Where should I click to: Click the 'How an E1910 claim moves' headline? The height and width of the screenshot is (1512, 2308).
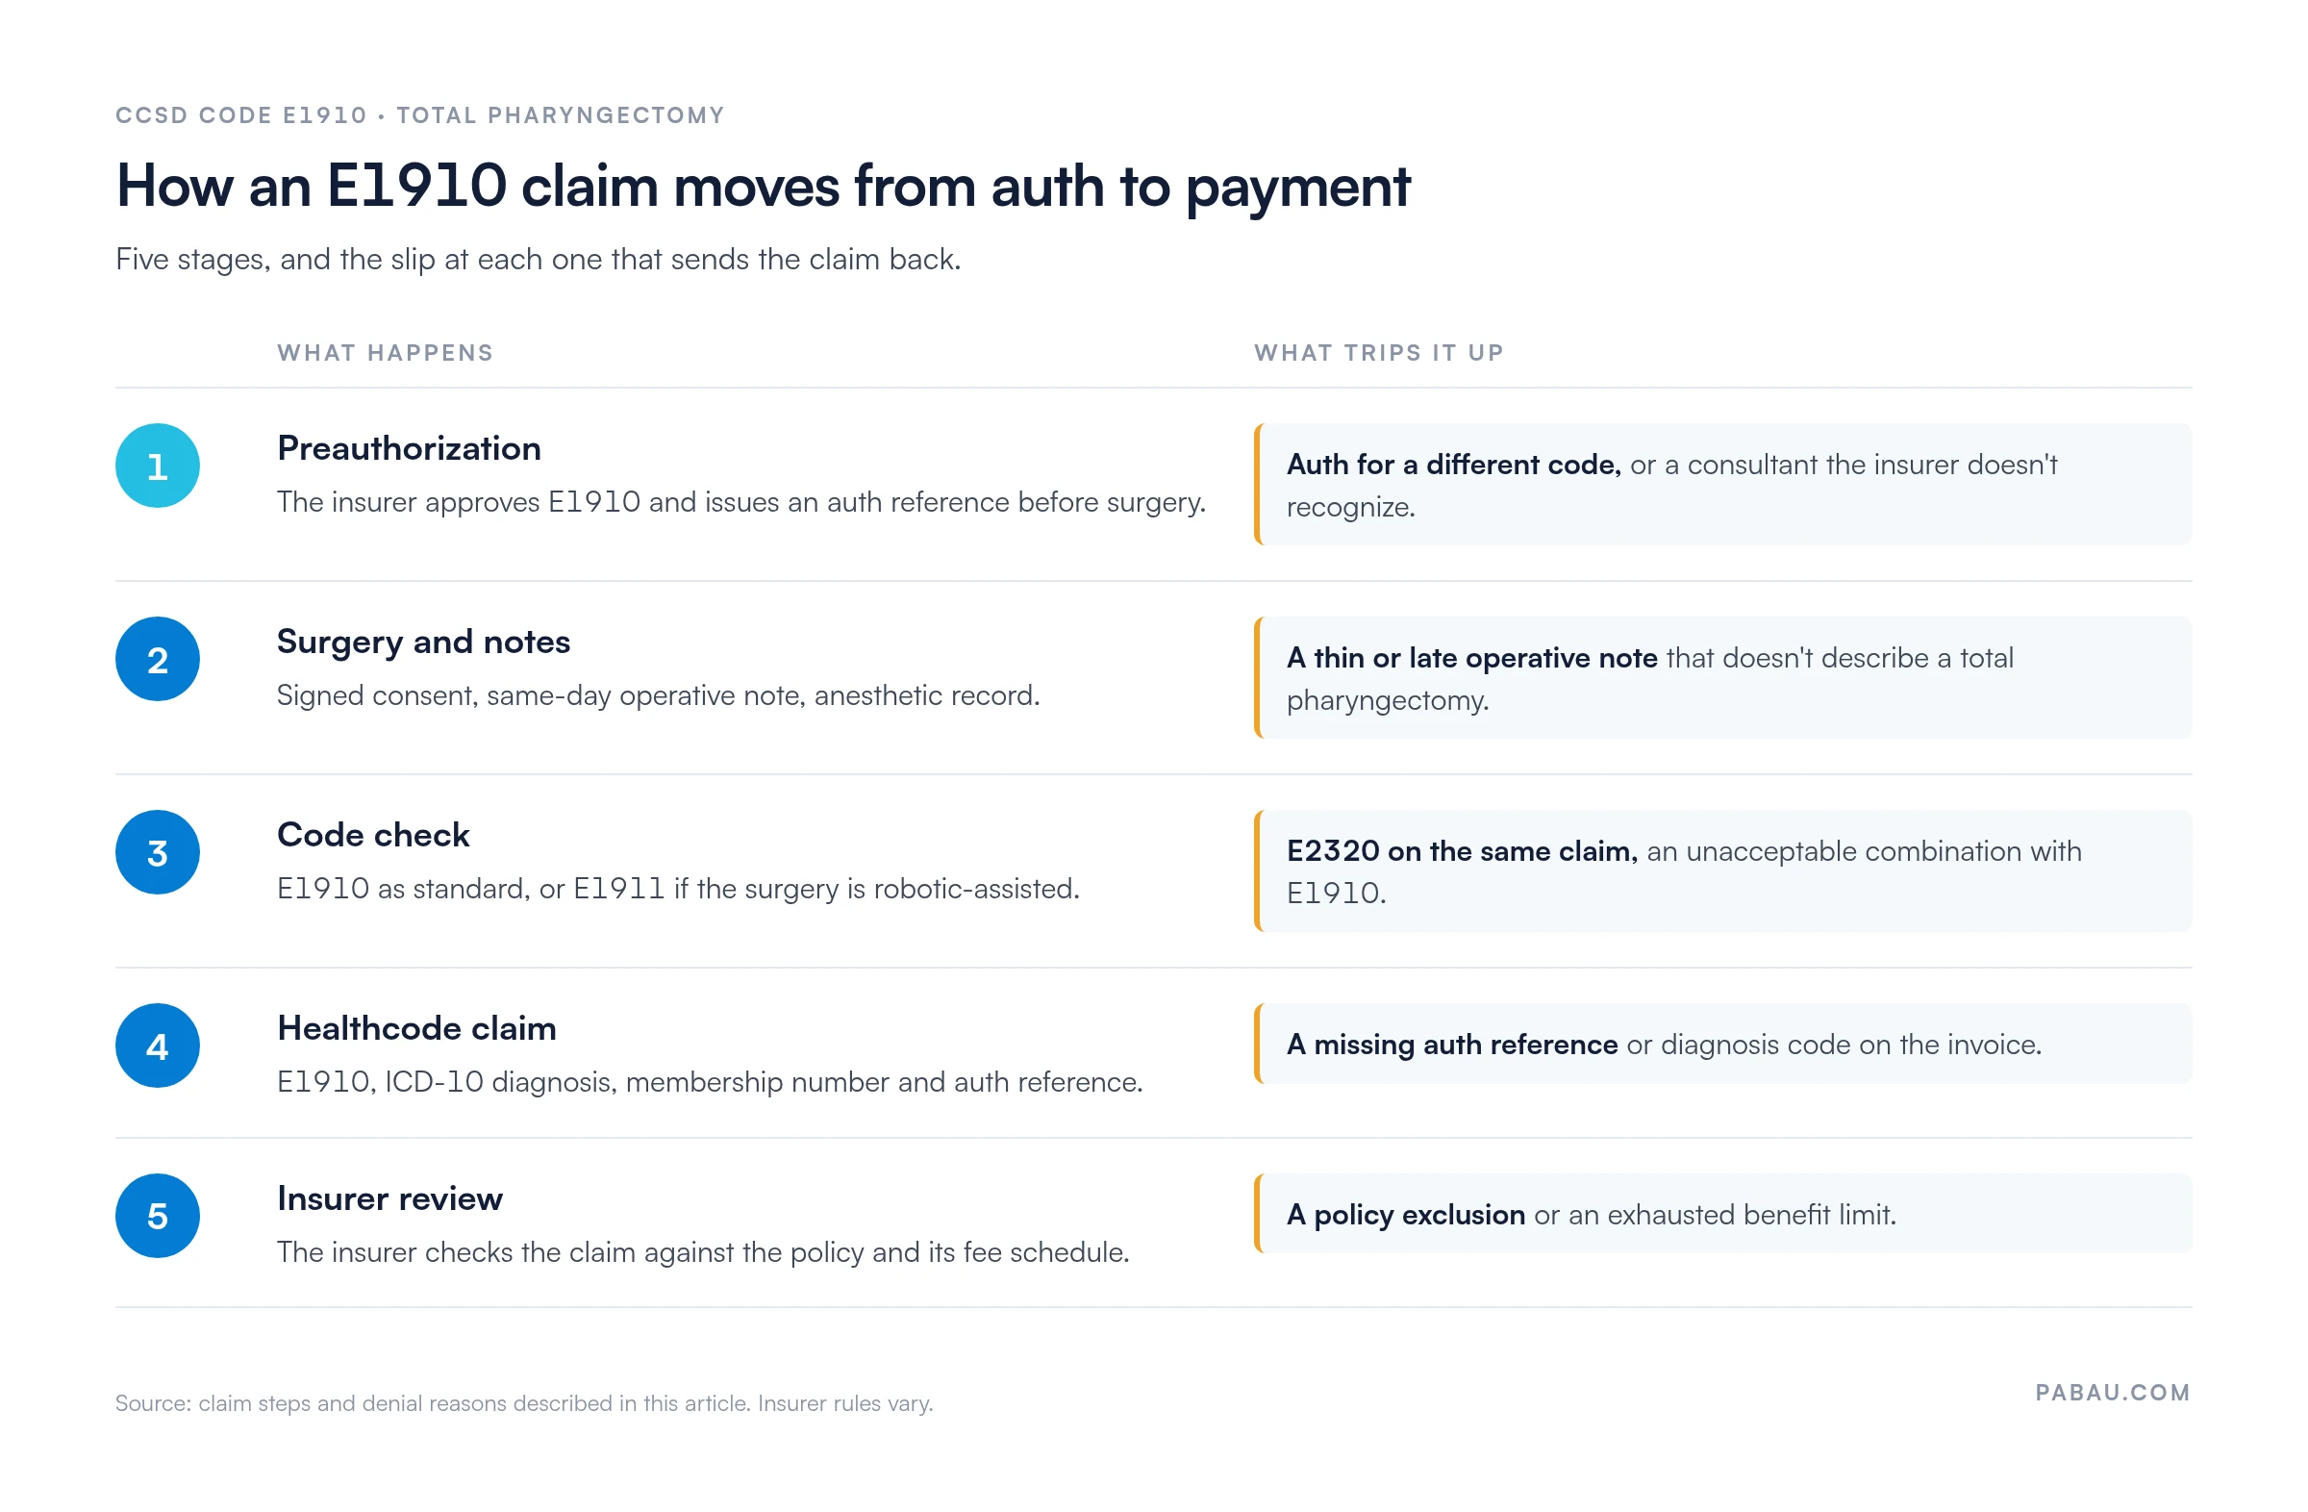[763, 187]
